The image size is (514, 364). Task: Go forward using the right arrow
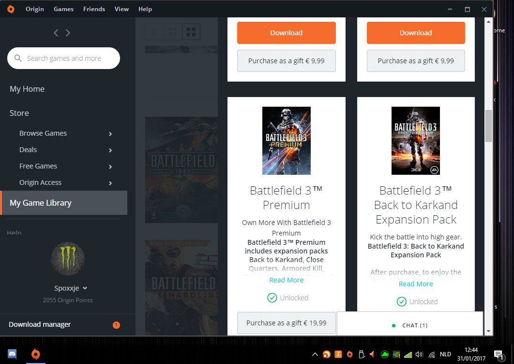68,33
